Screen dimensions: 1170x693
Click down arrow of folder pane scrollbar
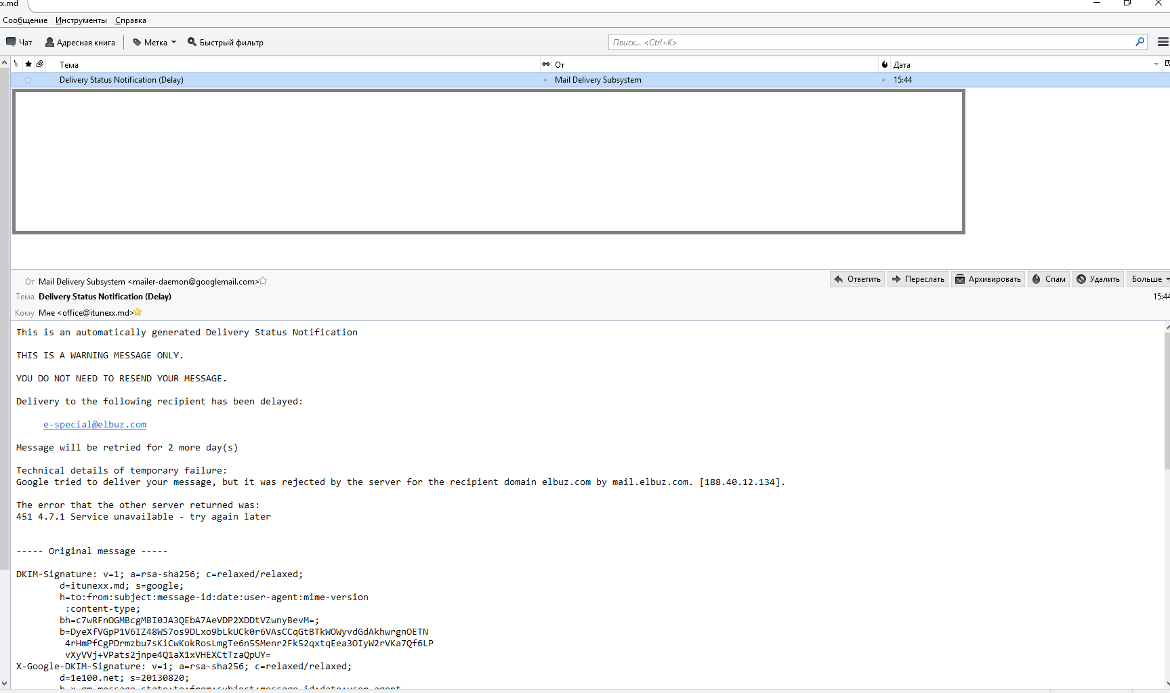(5, 684)
